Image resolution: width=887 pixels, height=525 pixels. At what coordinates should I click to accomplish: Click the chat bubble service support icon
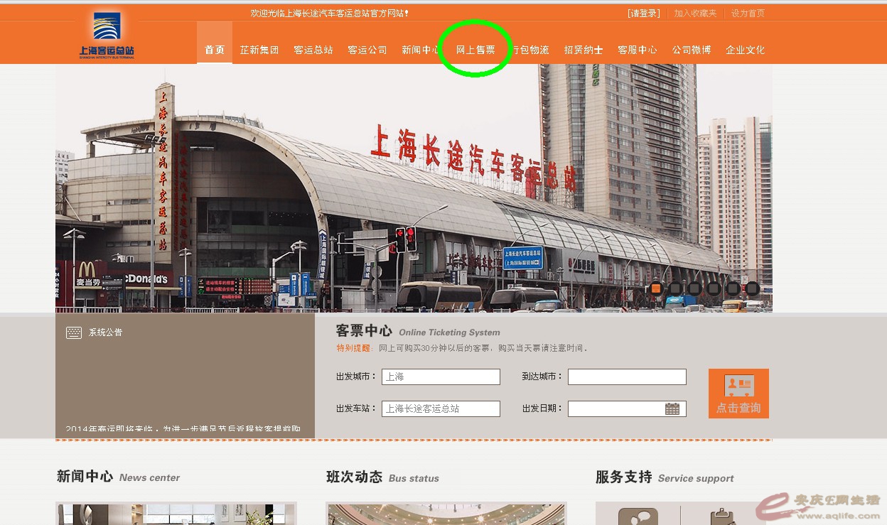point(638,516)
